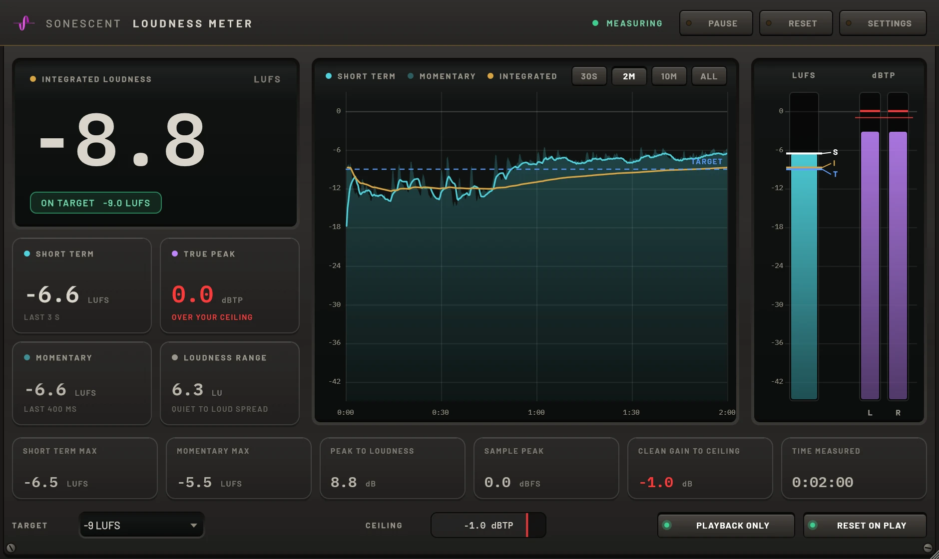Toggle the Integrated graph trace
Image resolution: width=939 pixels, height=559 pixels.
[522, 76]
